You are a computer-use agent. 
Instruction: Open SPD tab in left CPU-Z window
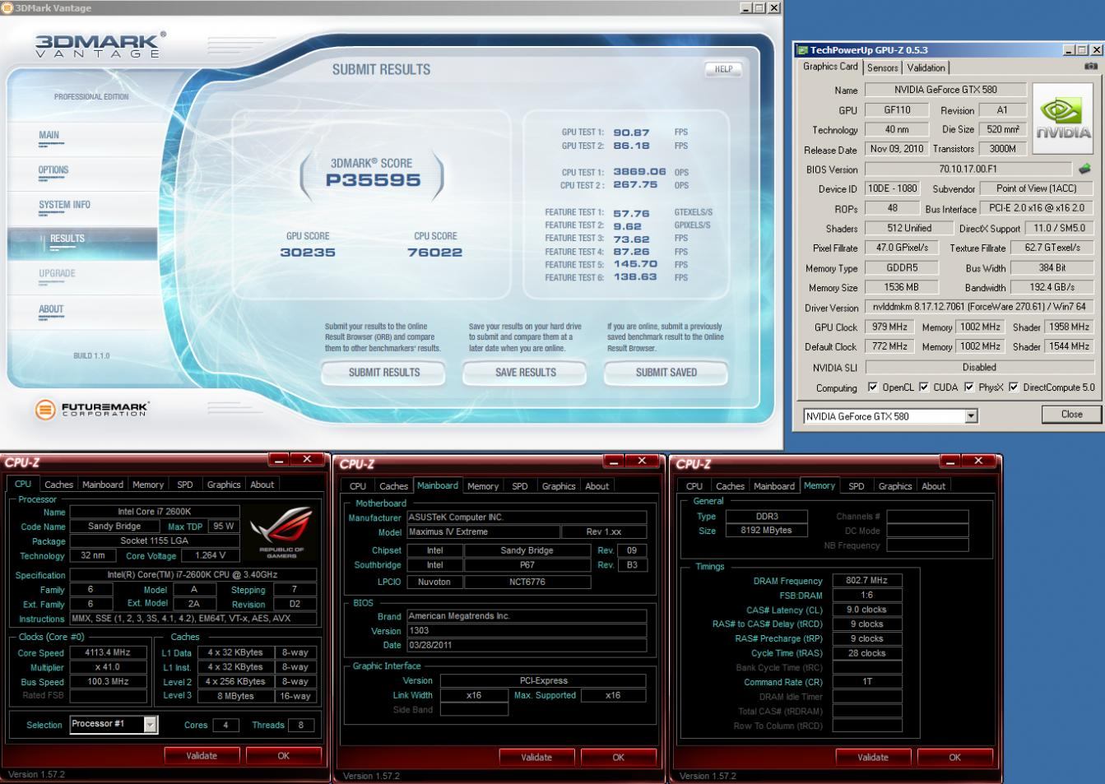pos(185,485)
